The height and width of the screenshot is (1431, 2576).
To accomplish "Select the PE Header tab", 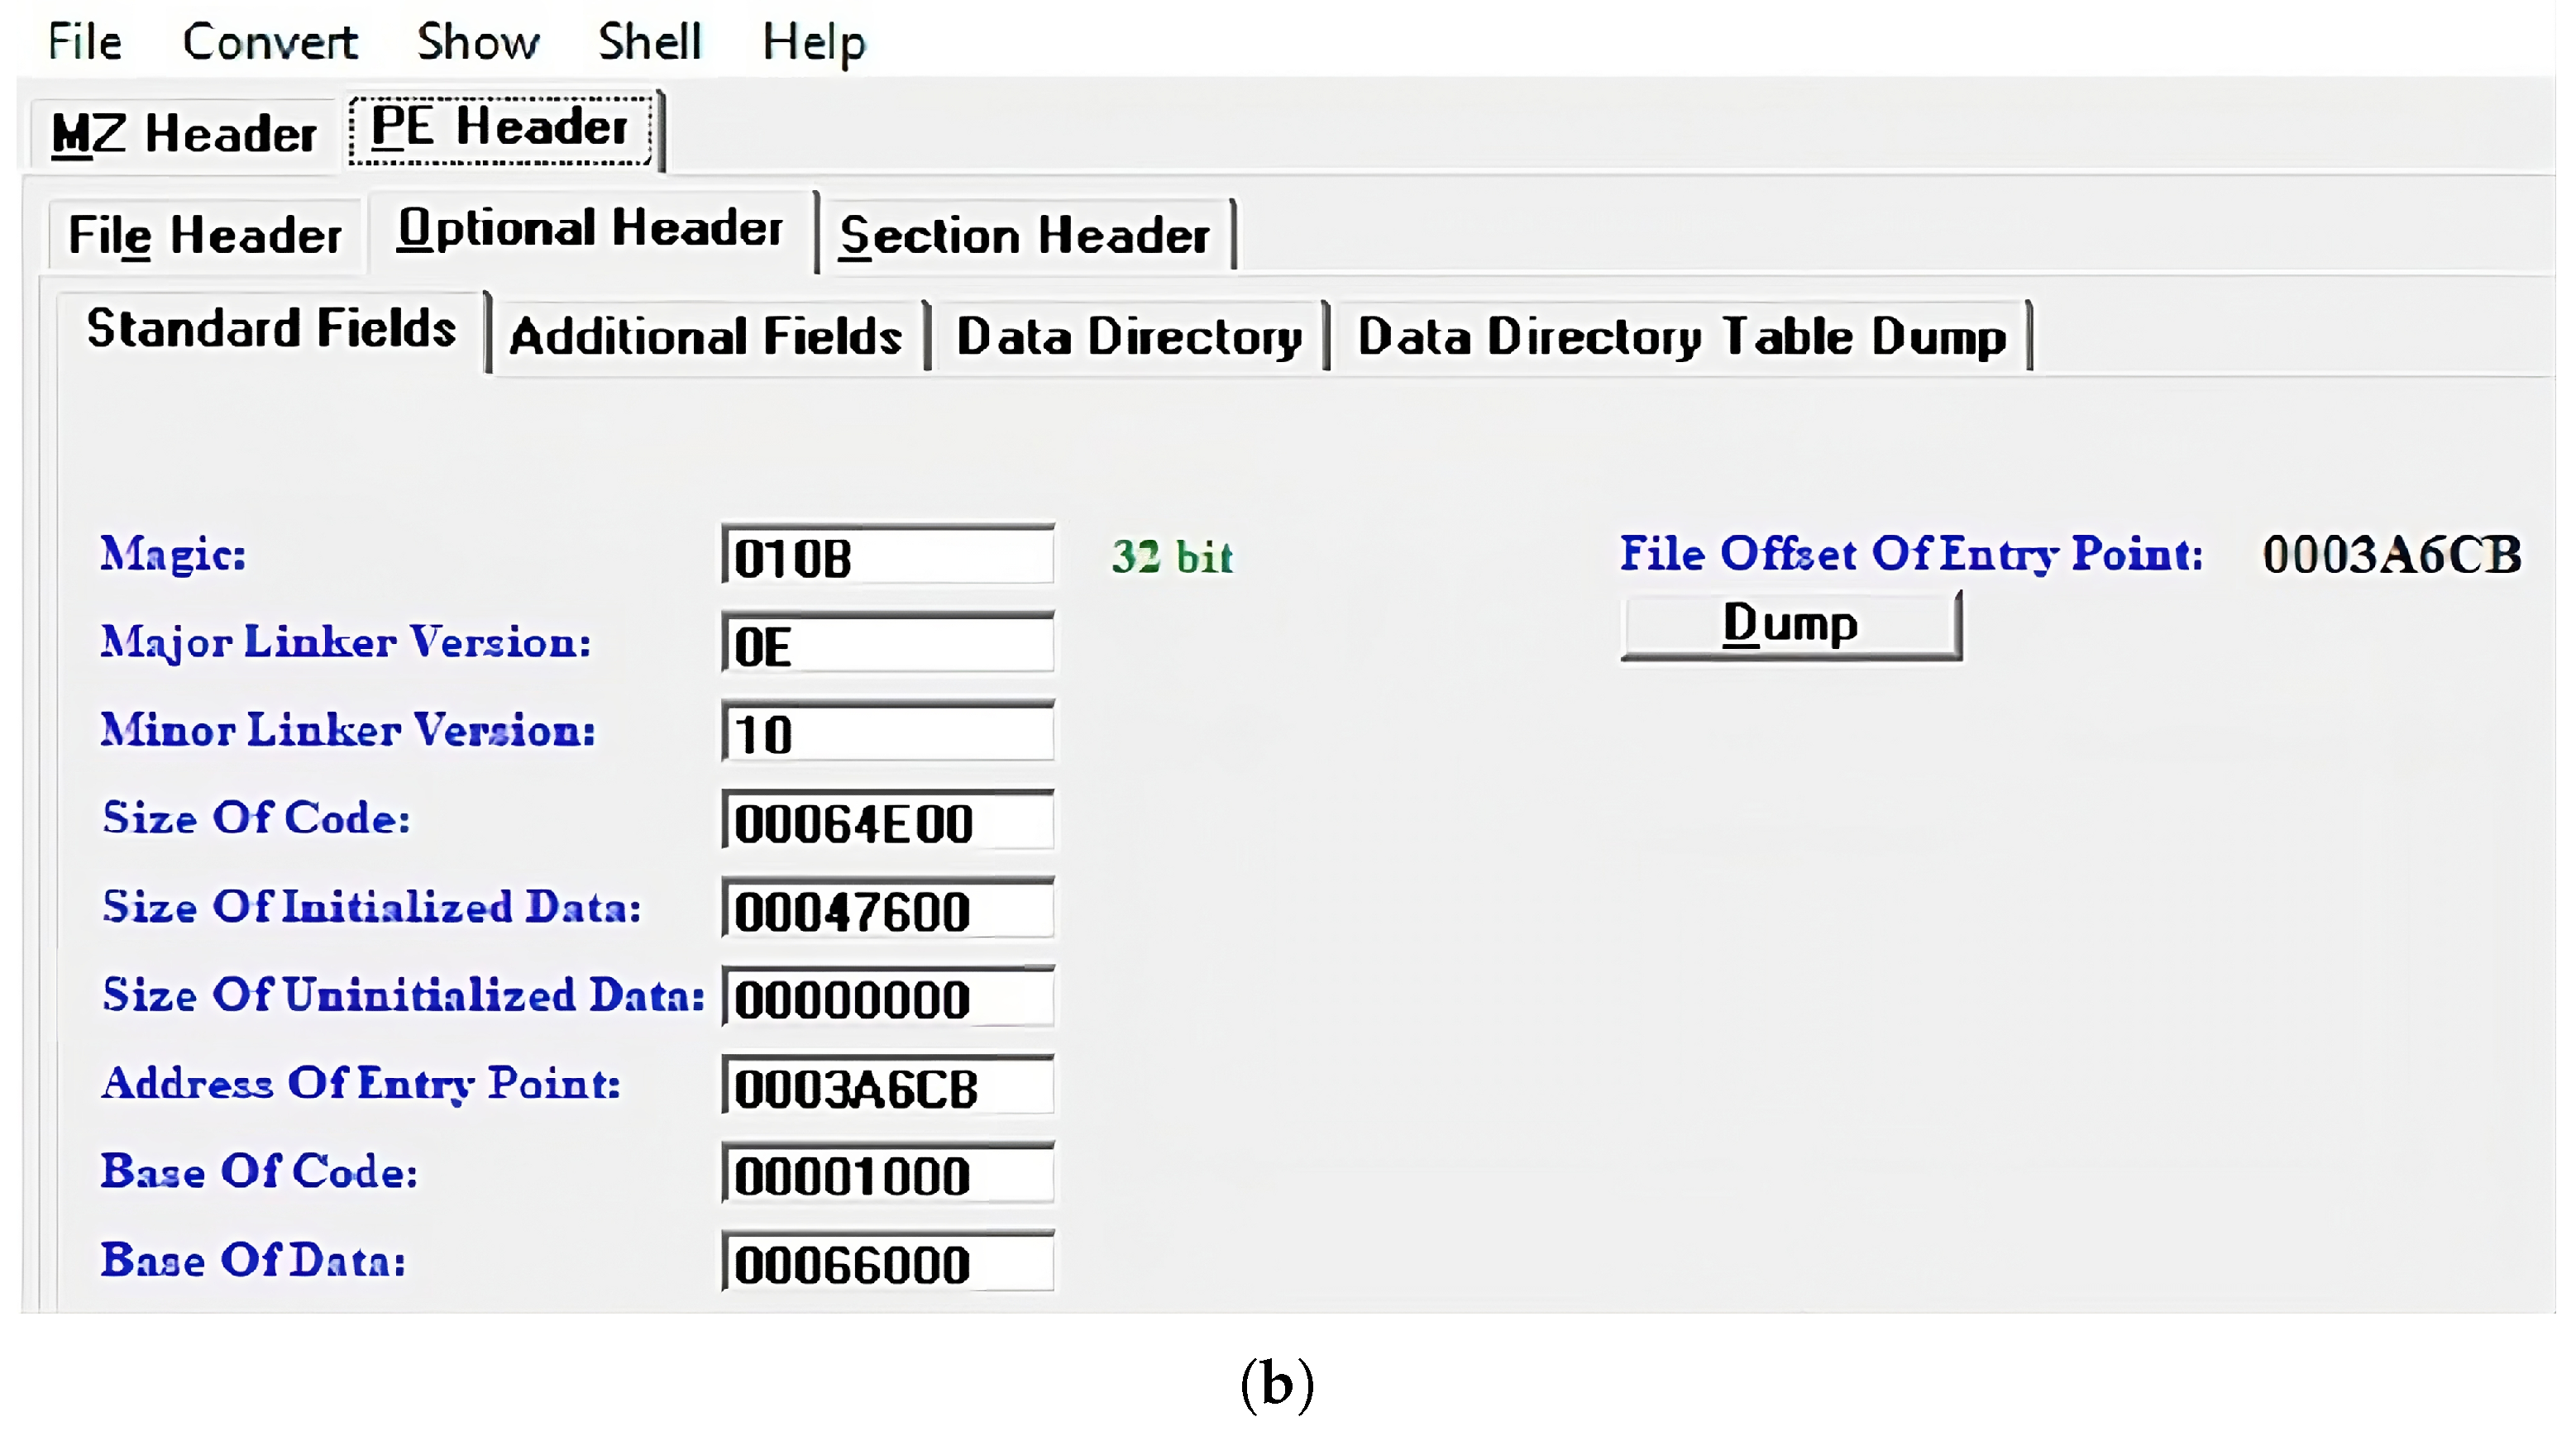I will coord(500,128).
